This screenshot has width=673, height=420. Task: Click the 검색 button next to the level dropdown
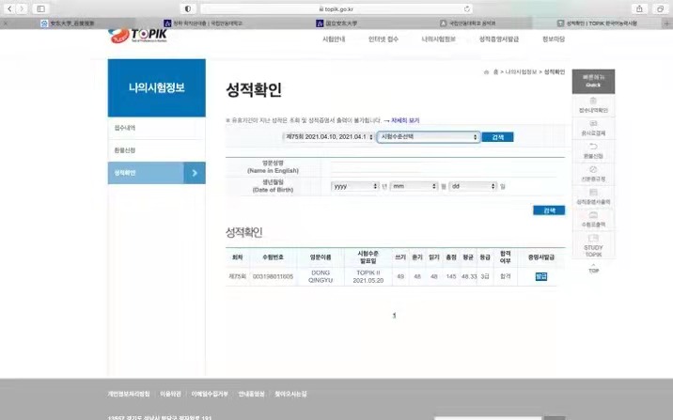(497, 137)
